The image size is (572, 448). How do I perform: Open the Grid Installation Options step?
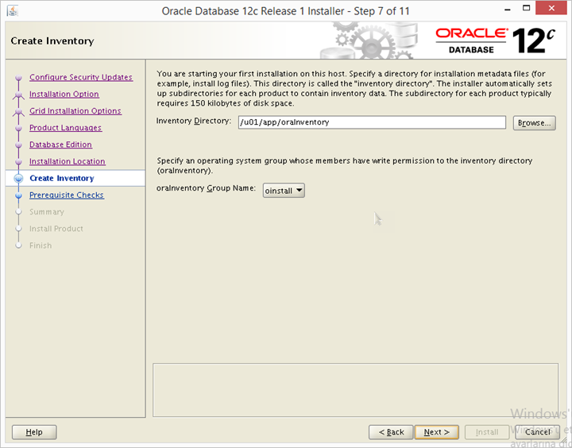75,110
